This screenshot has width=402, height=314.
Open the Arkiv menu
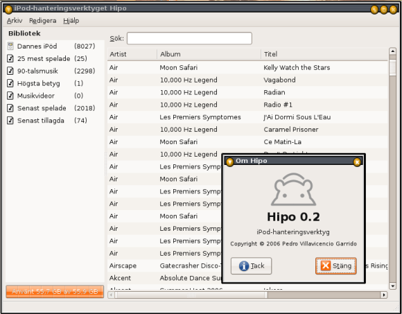tap(15, 21)
